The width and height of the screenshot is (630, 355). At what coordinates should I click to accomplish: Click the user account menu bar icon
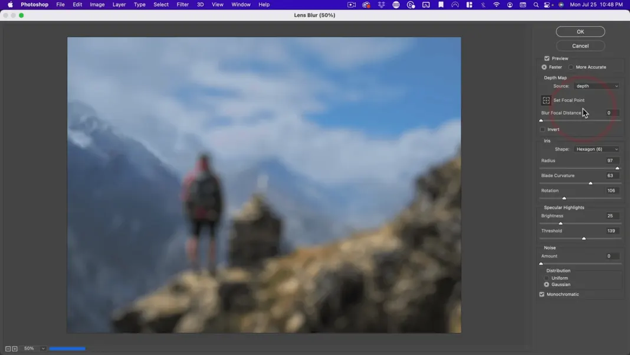[510, 4]
